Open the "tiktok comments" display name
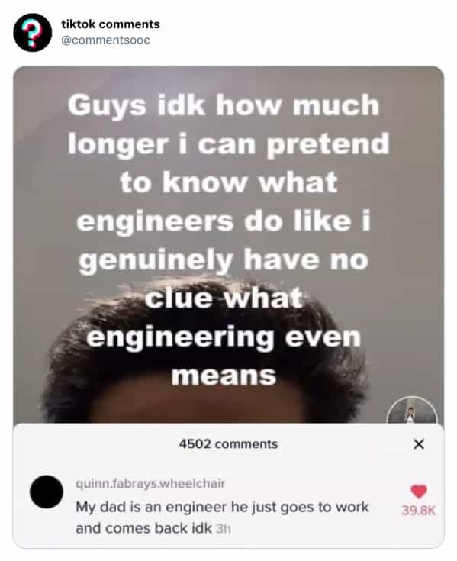 tap(111, 24)
